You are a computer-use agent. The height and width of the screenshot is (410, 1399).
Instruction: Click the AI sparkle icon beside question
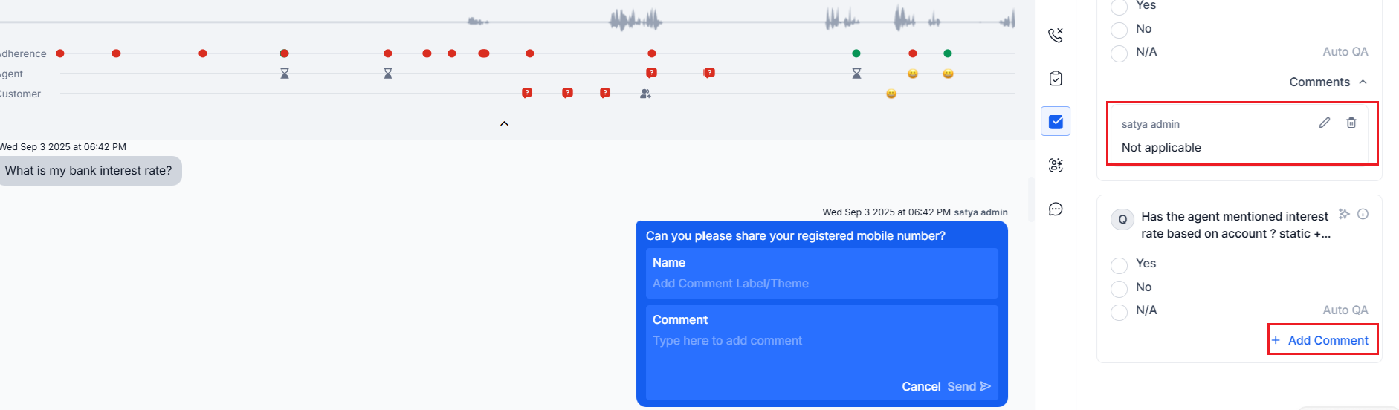point(1344,214)
